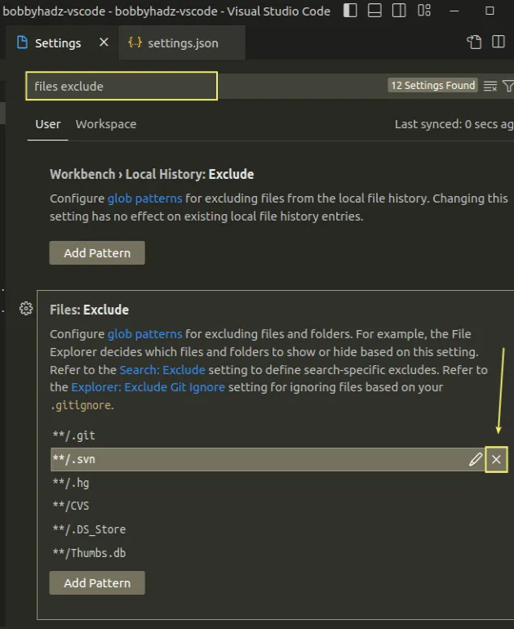Remove the **/.svn exclude pattern
This screenshot has height=629, width=514.
tap(496, 459)
